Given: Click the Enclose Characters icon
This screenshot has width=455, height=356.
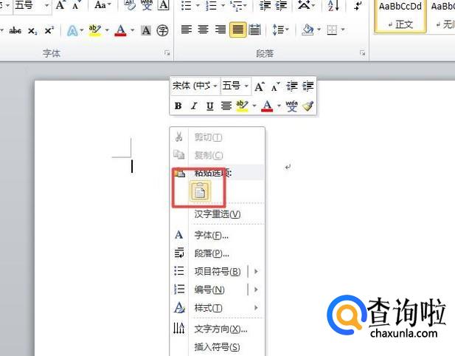Looking at the screenshot, I should click(162, 30).
